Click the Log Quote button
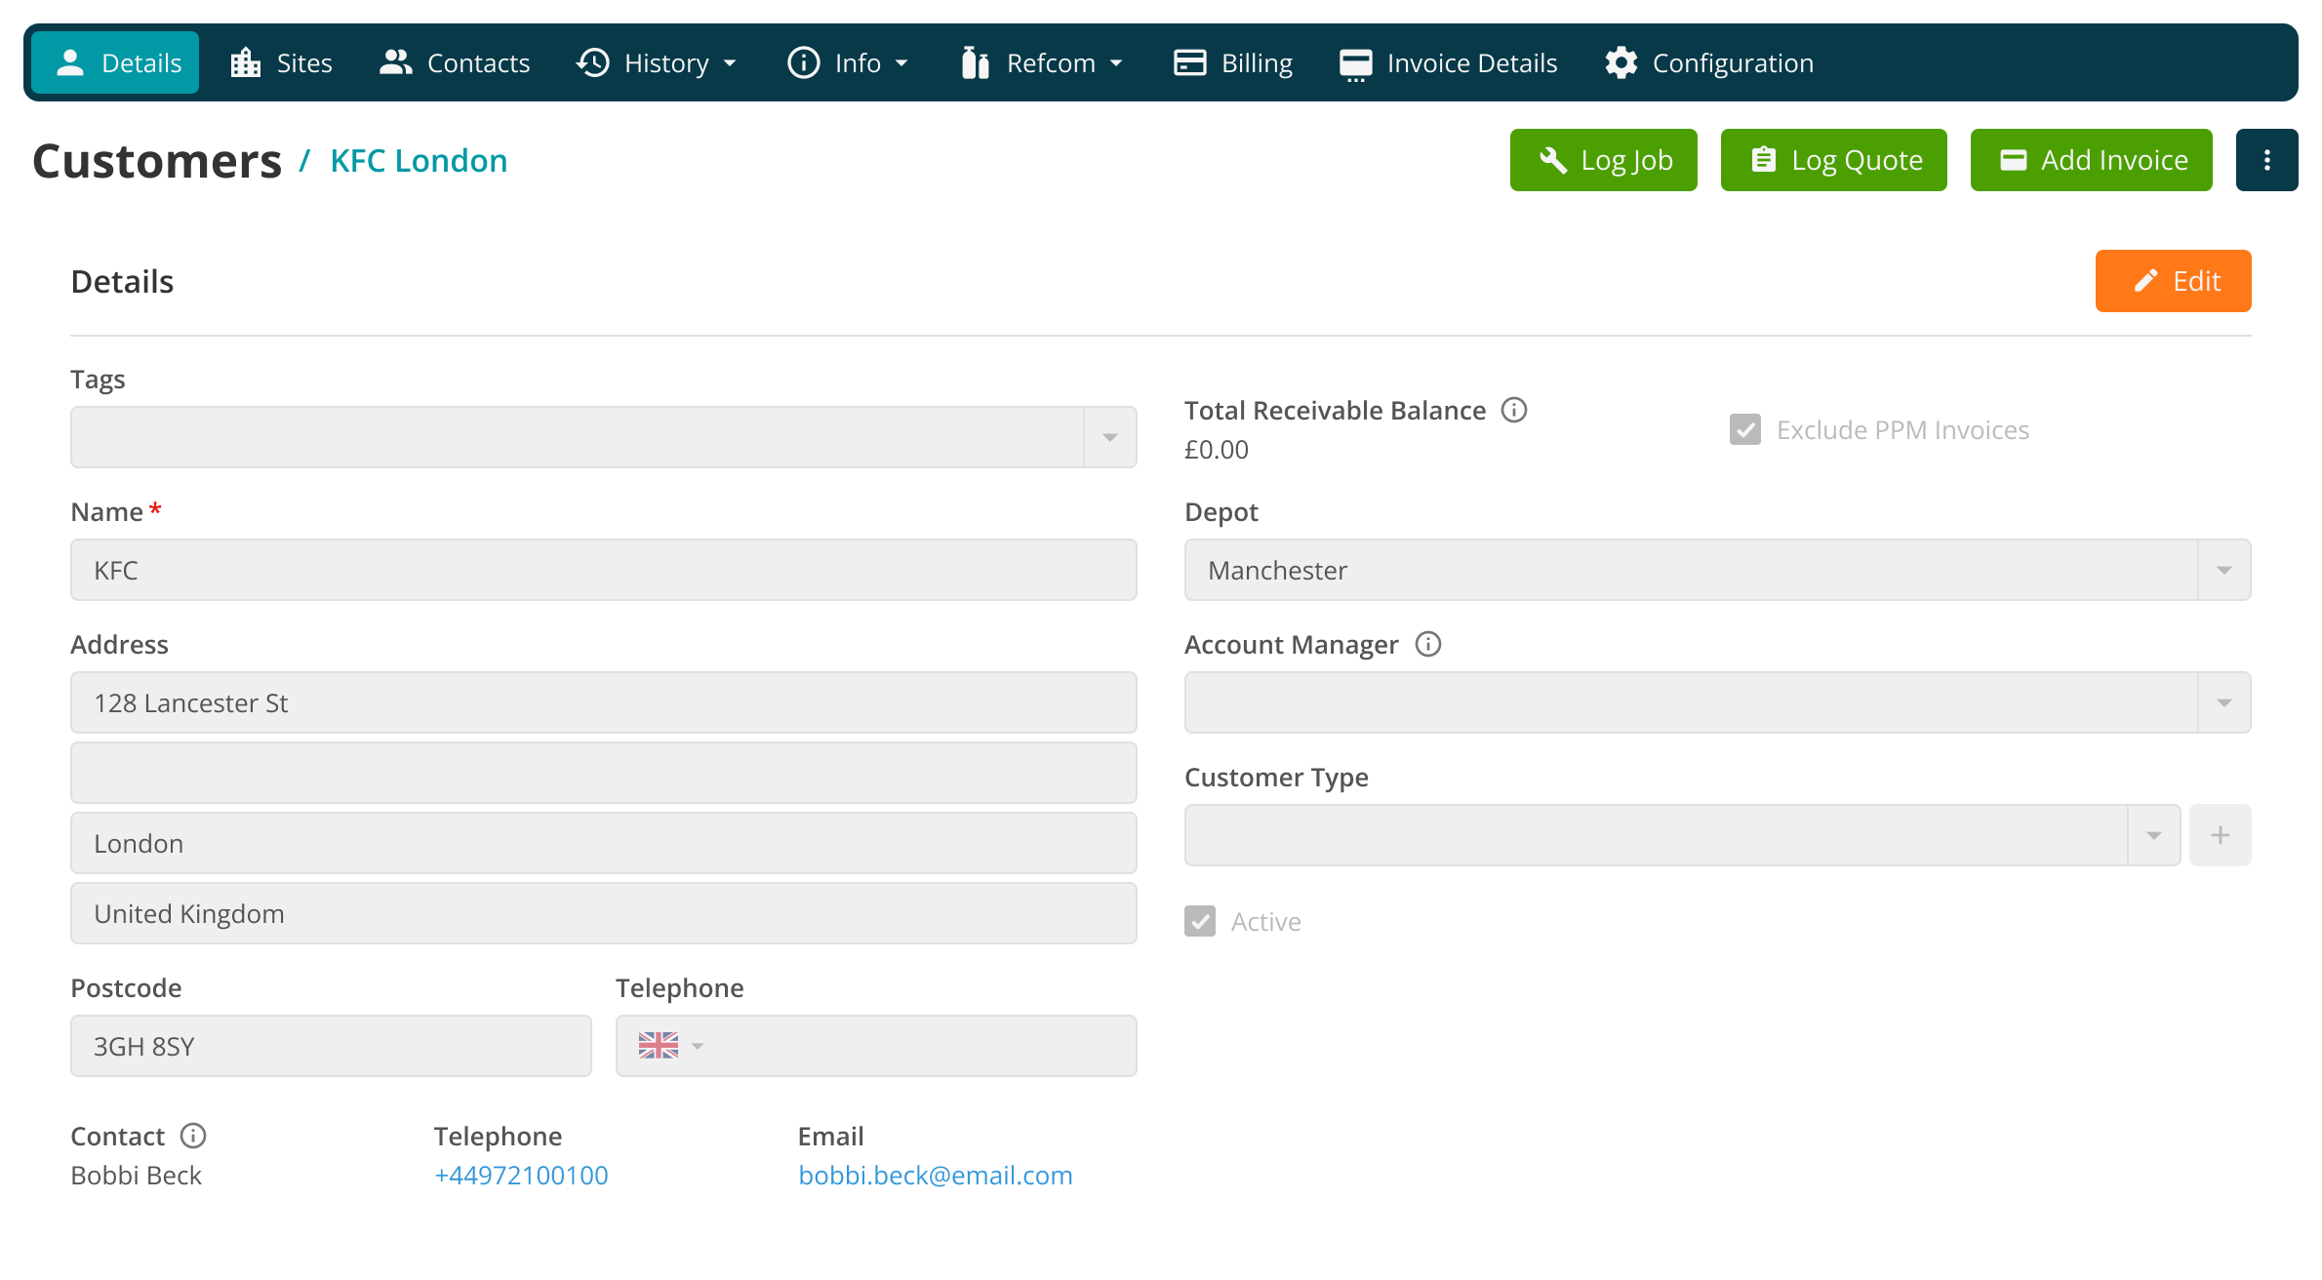 pyautogui.click(x=1834, y=160)
